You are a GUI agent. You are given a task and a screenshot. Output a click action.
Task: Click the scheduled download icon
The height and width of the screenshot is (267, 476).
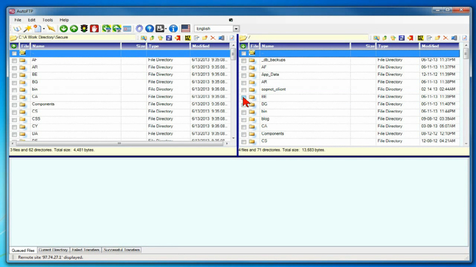click(107, 28)
